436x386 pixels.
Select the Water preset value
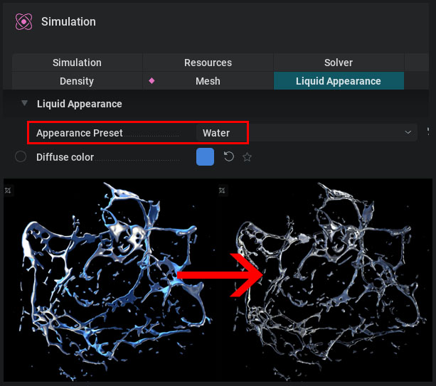(216, 133)
